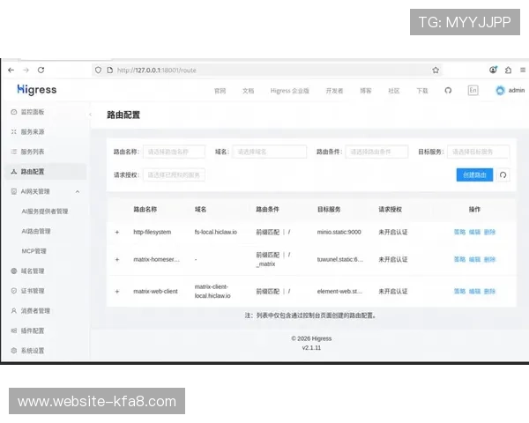Open the 下载 header link
Viewport: 529px width, 423px height.
pyautogui.click(x=422, y=91)
